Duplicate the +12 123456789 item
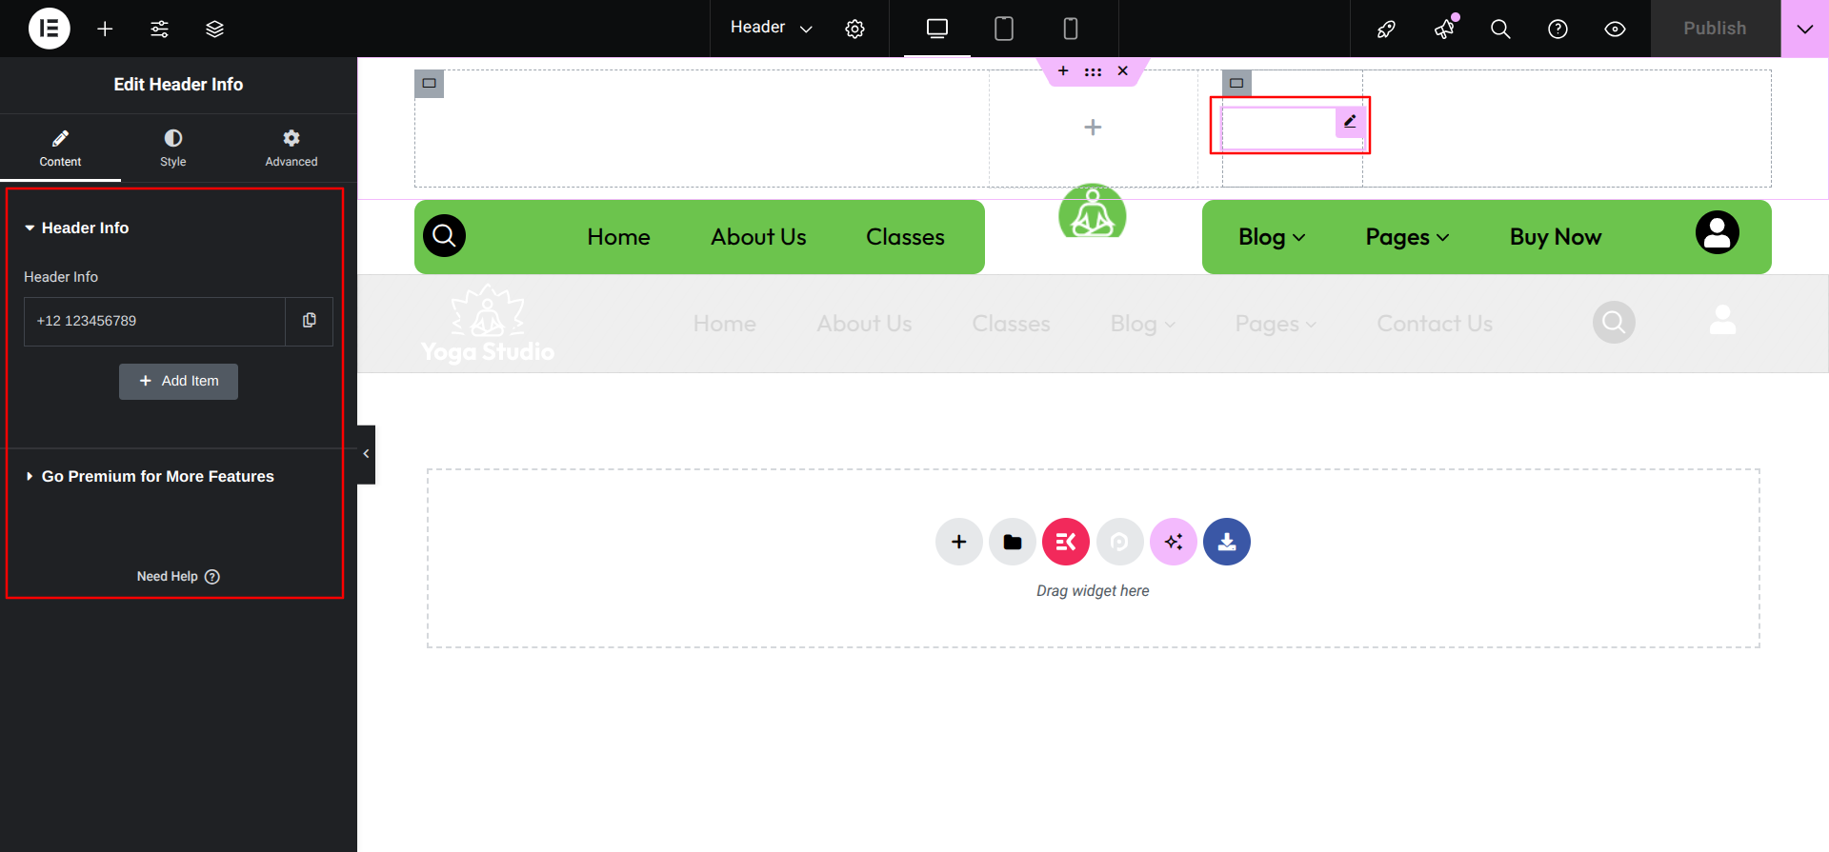The width and height of the screenshot is (1829, 852). click(309, 321)
